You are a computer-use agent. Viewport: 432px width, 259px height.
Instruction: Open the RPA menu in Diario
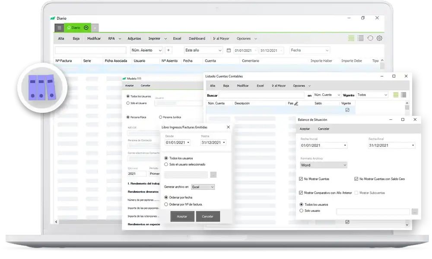pos(114,38)
